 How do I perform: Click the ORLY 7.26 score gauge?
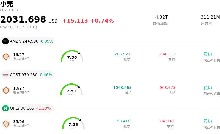pos(73,123)
